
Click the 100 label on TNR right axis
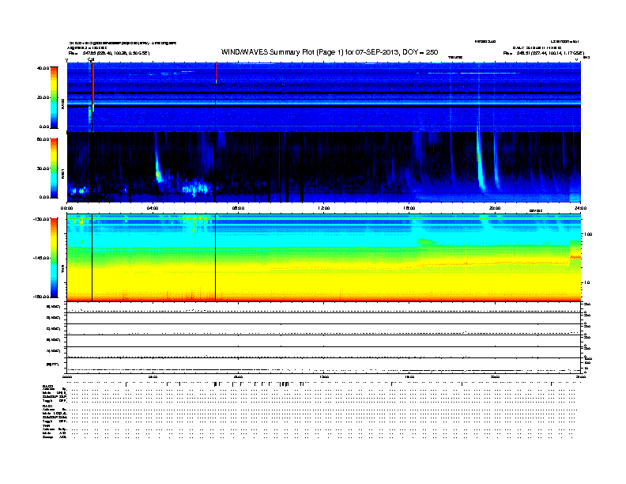pos(588,234)
